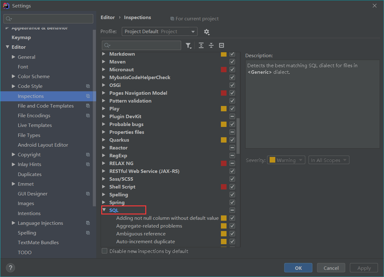Viewport: 384px width, 277px height.
Task: Click the inspections search input field
Action: click(x=142, y=46)
